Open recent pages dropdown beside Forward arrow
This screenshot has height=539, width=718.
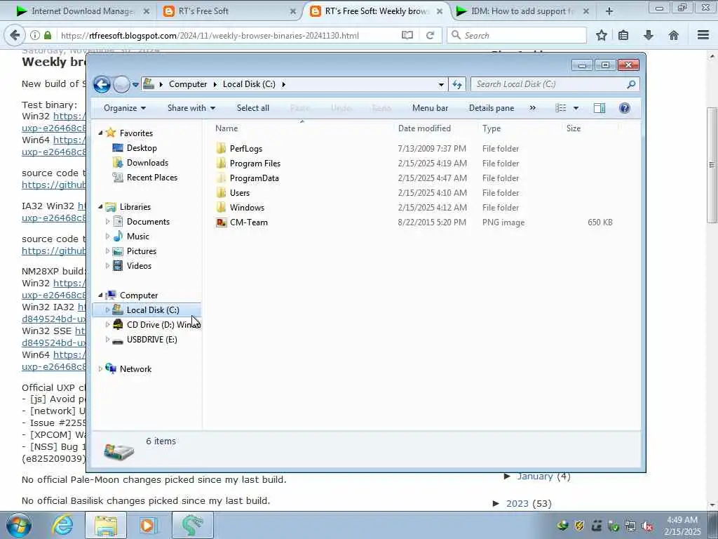tap(135, 84)
